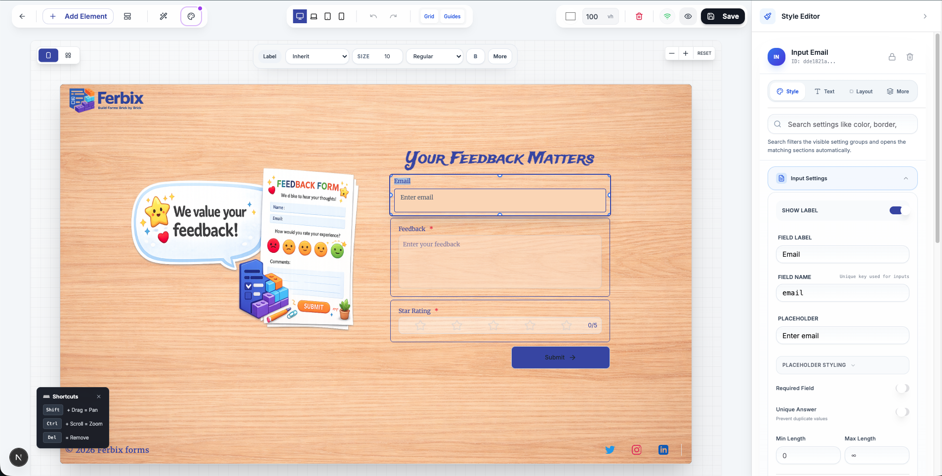The height and width of the screenshot is (476, 942).
Task: Click the RESET zoom button
Action: 704,53
